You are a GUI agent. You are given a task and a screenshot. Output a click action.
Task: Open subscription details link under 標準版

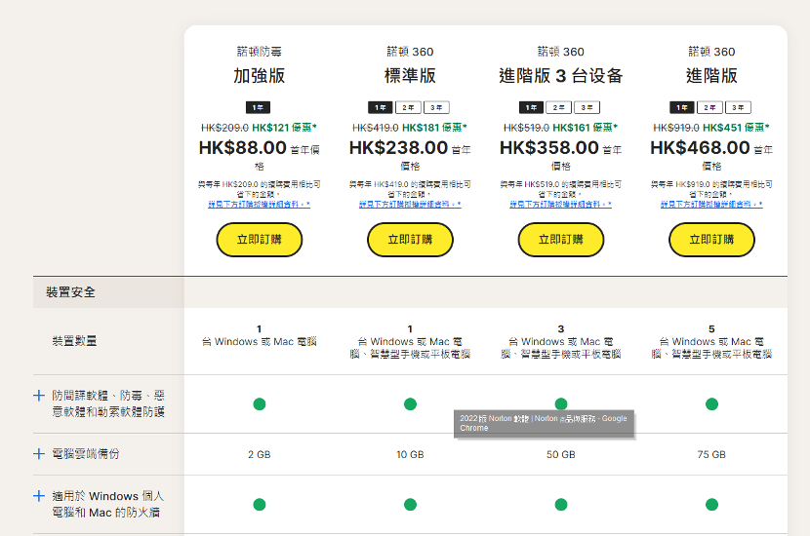pos(410,205)
